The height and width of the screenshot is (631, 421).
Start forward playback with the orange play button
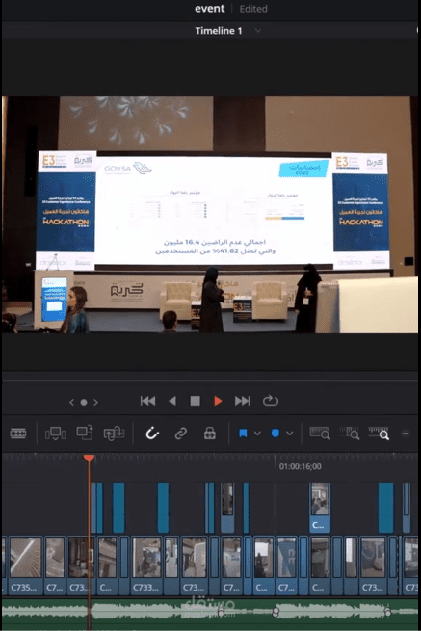[x=218, y=401]
